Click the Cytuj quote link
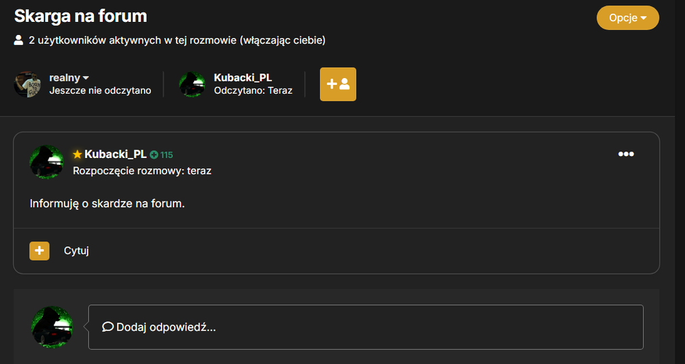This screenshot has height=364, width=685. click(76, 251)
